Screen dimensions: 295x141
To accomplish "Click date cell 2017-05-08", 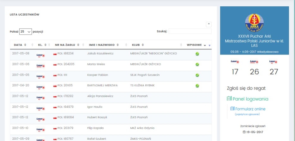I will click(21, 53).
